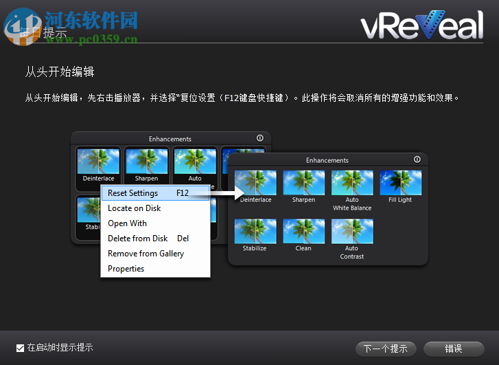The image size is (499, 365).
Task: Click the front panel's Enhancements title
Action: 327,160
